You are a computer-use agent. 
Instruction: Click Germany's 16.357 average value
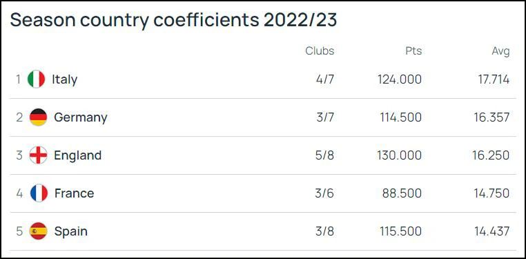[491, 117]
